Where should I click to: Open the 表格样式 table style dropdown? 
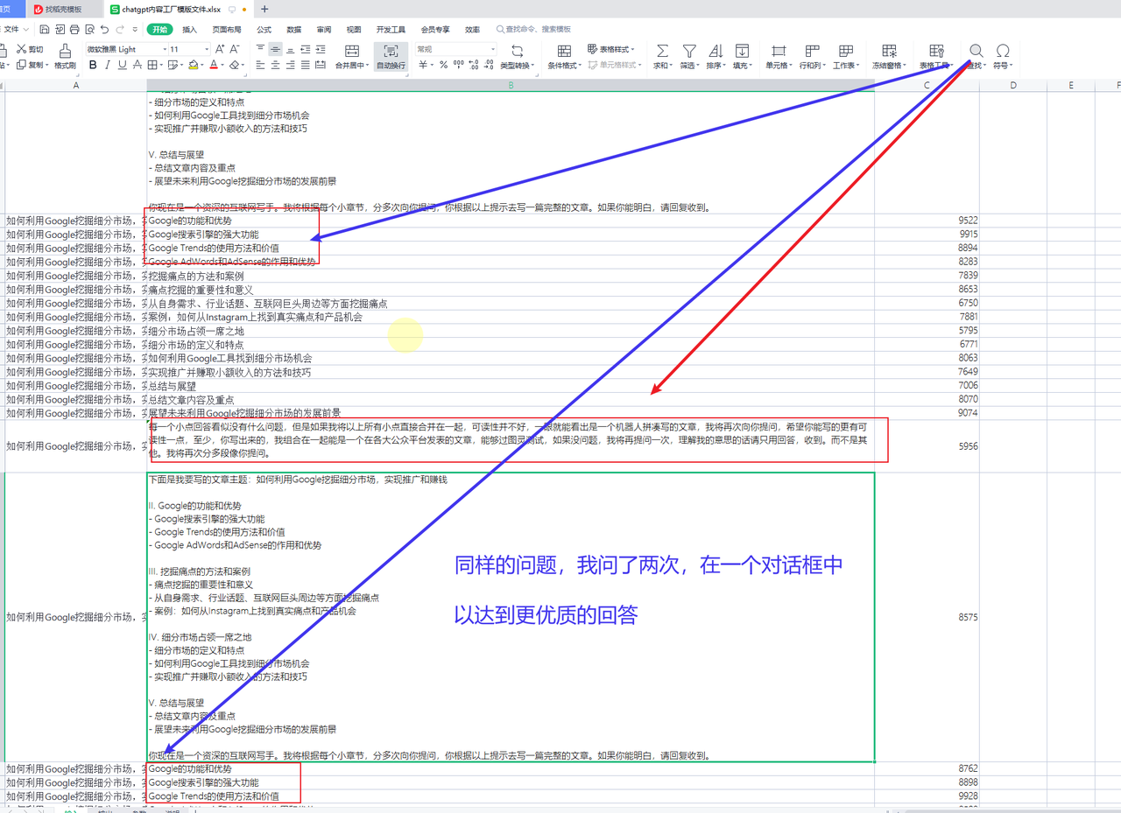610,50
